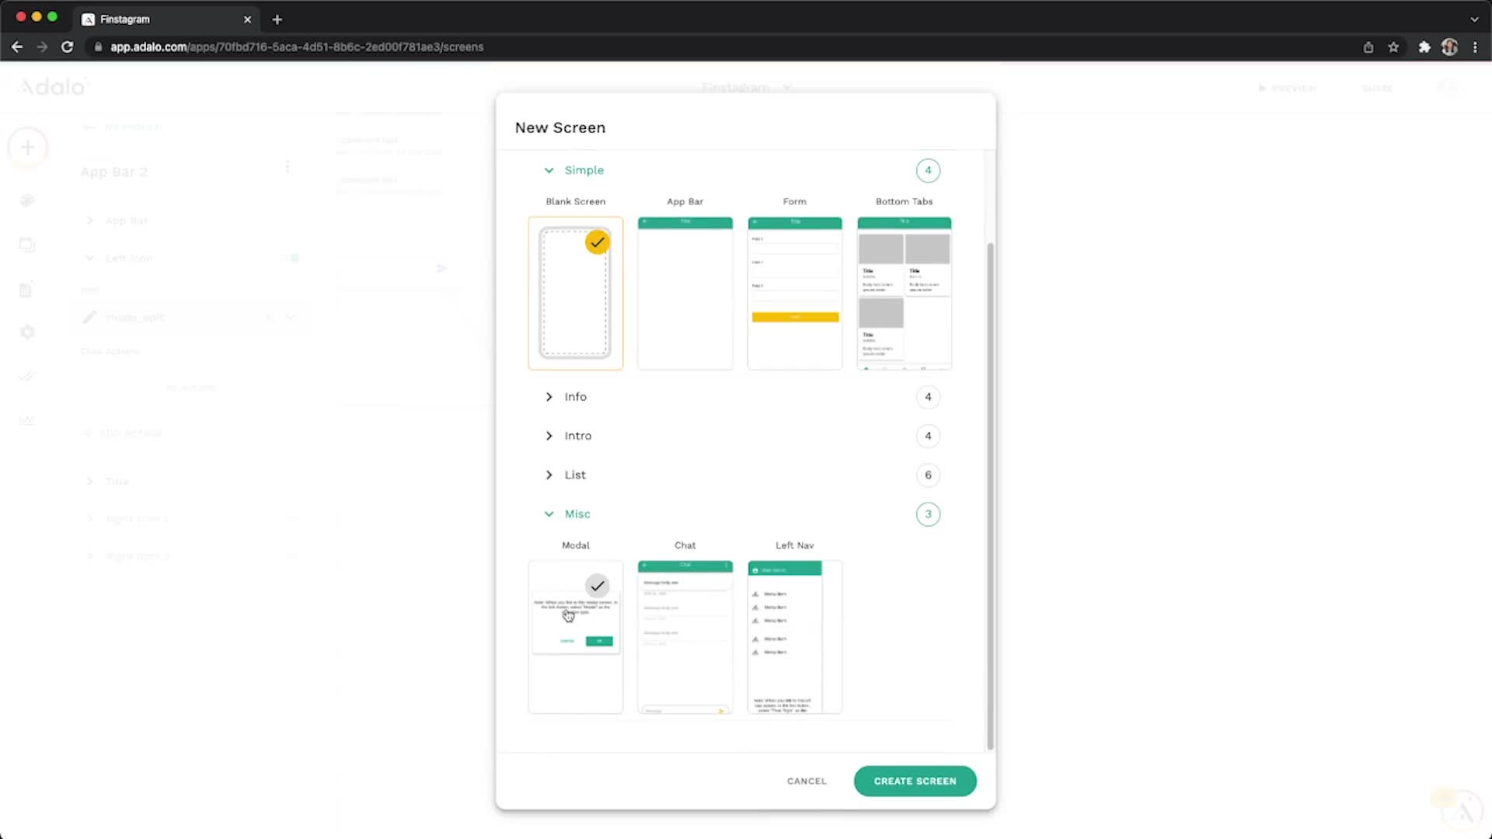Open the browser extensions puzzle icon
Image resolution: width=1492 pixels, height=839 pixels.
click(1424, 47)
